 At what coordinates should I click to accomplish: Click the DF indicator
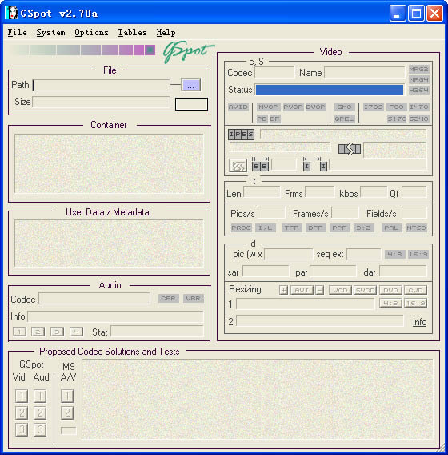274,119
